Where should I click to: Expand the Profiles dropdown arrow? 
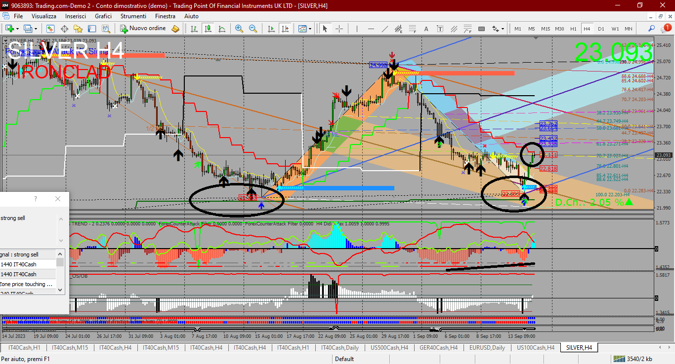[36, 29]
